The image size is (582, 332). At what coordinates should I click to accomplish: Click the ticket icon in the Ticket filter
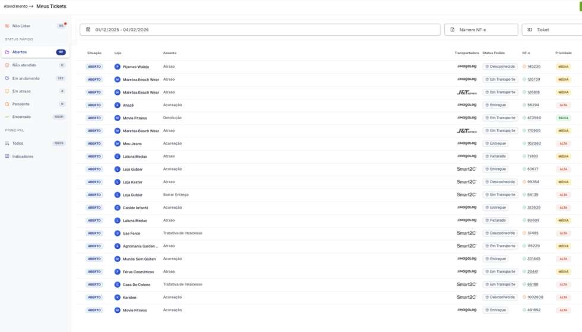click(530, 30)
